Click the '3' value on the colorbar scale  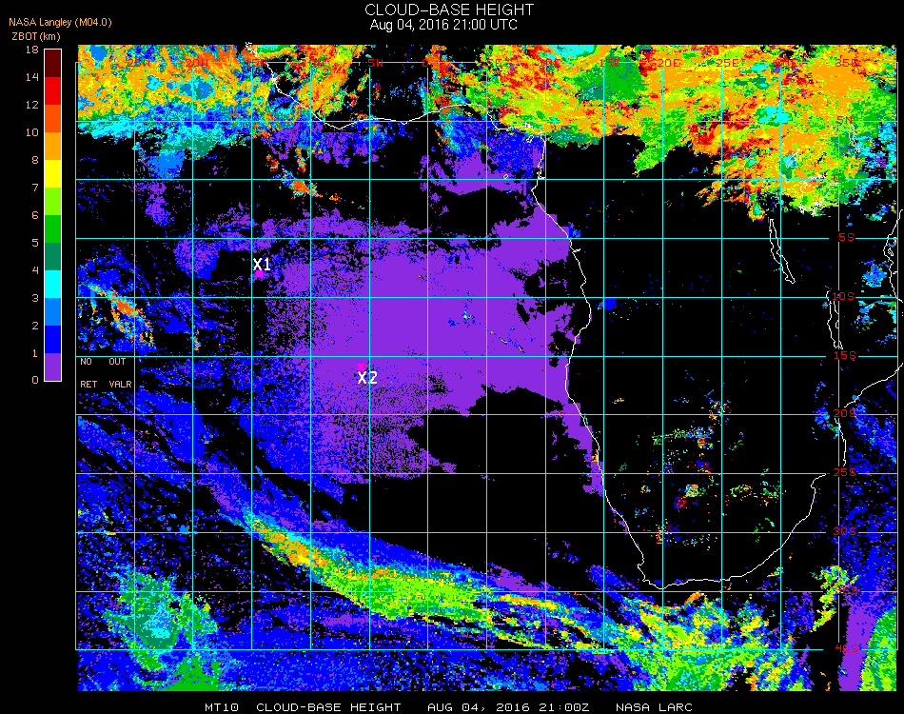click(x=34, y=298)
